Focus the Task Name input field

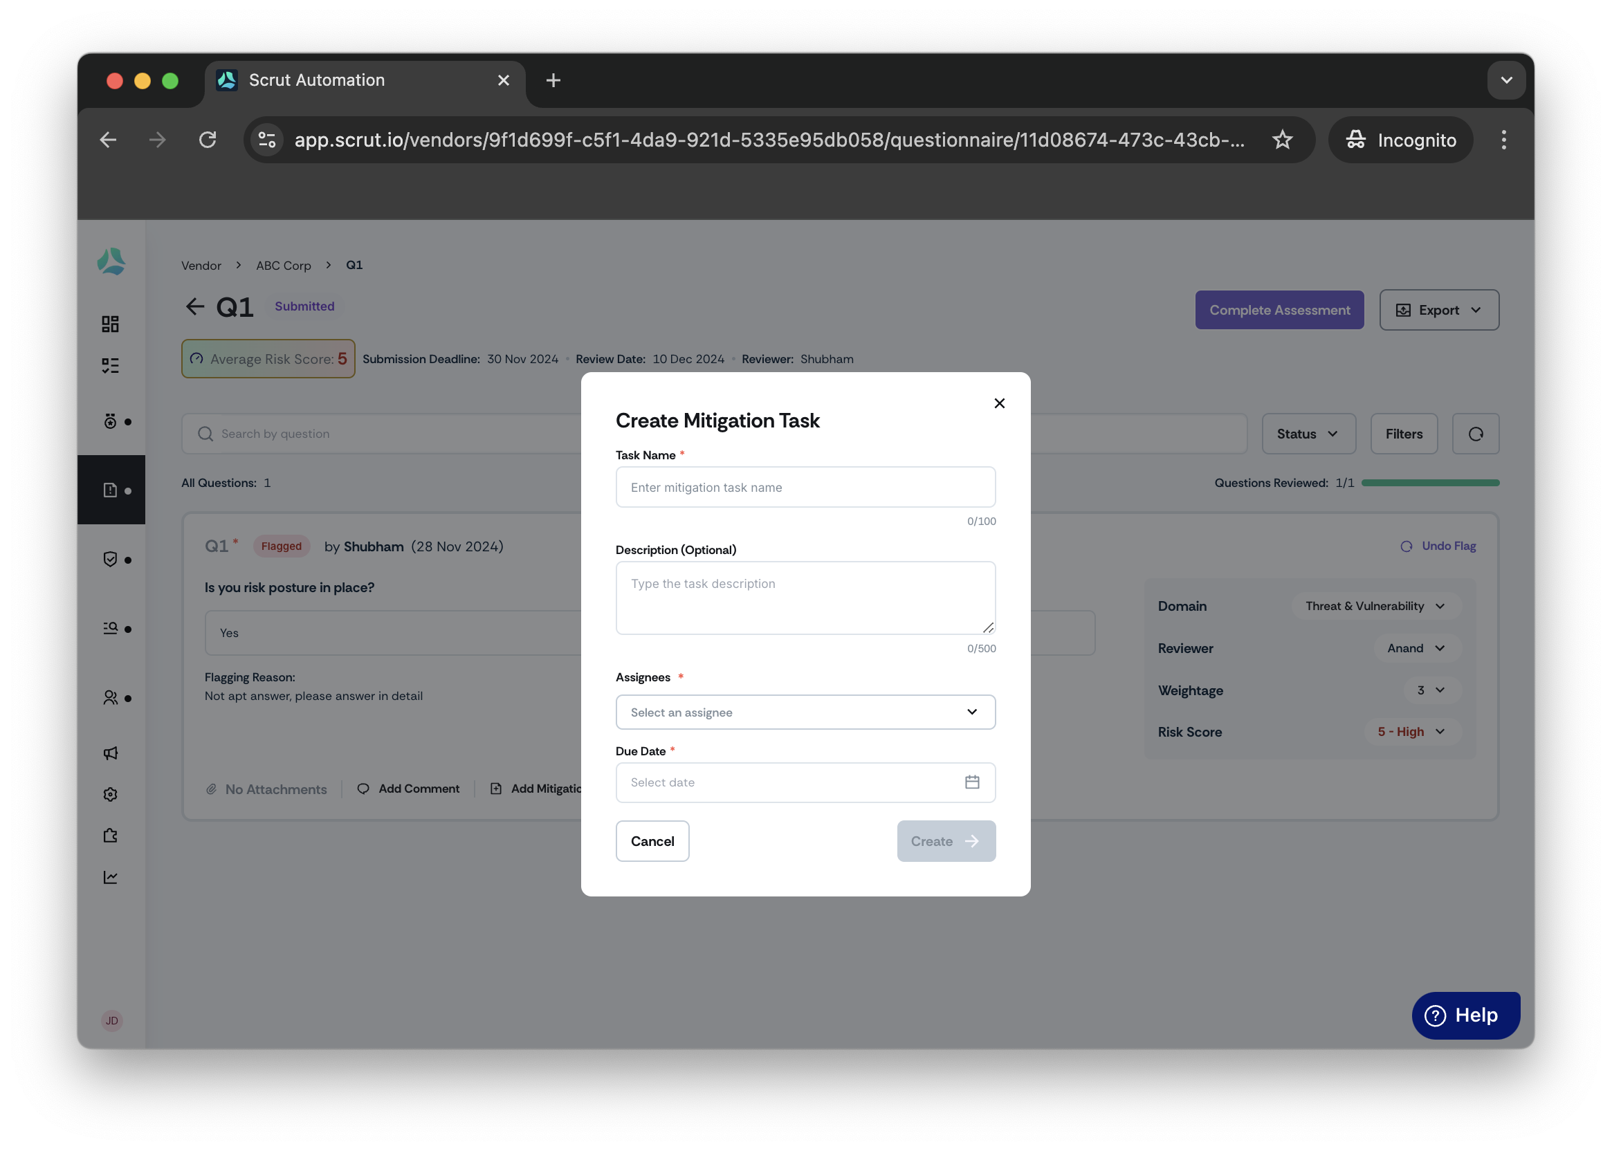(x=805, y=487)
